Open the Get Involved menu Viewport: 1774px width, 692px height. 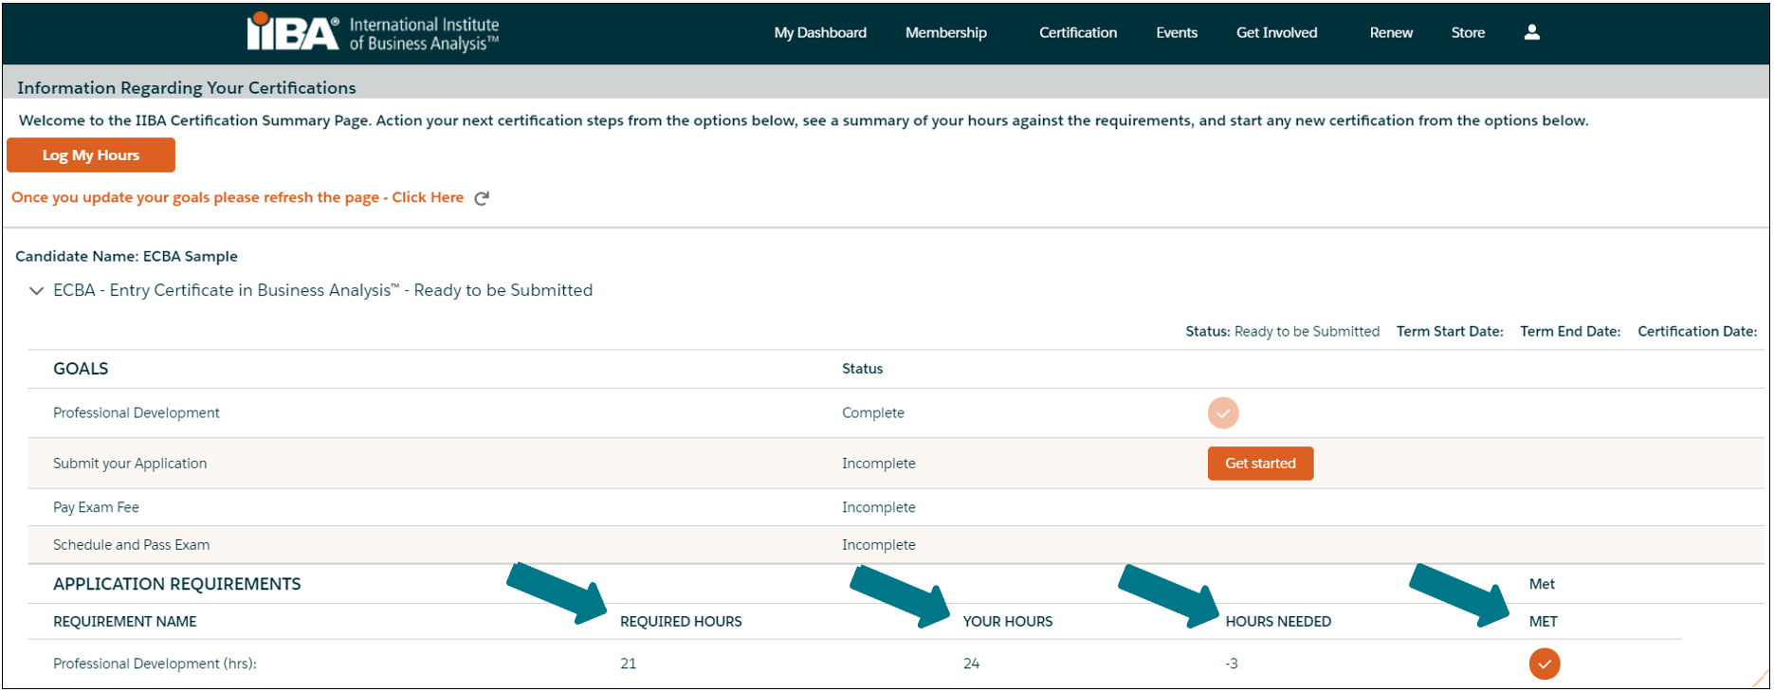click(x=1276, y=32)
